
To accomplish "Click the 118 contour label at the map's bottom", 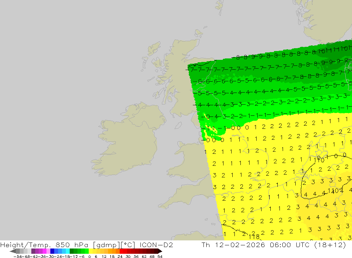I will pos(254,237).
